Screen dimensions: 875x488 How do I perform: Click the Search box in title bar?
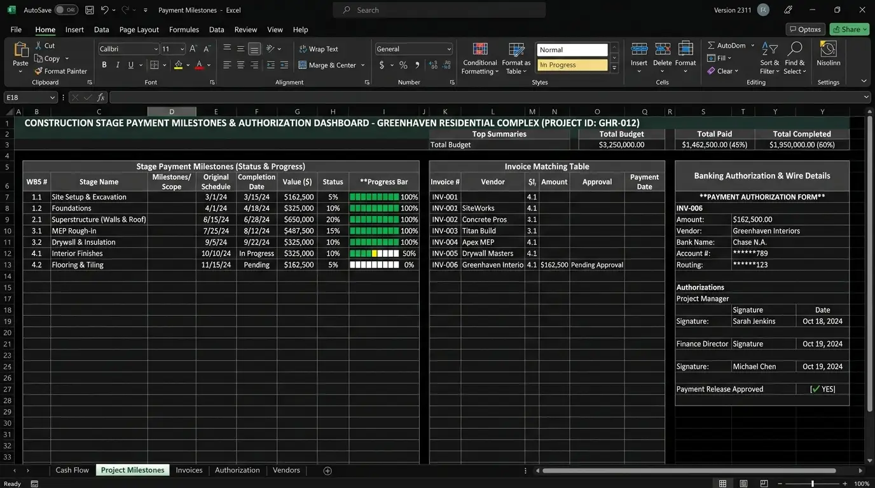pyautogui.click(x=439, y=10)
